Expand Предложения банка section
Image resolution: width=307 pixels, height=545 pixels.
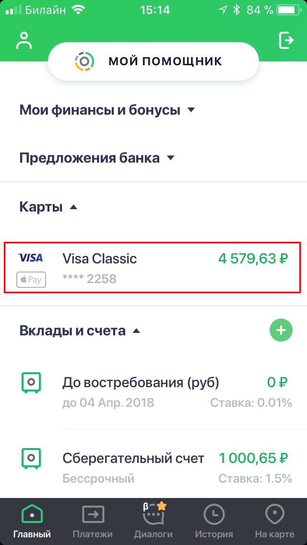tap(96, 158)
